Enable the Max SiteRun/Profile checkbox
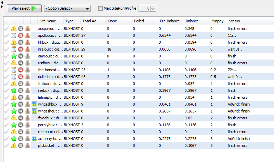This screenshot has height=162, width=274. point(100,8)
